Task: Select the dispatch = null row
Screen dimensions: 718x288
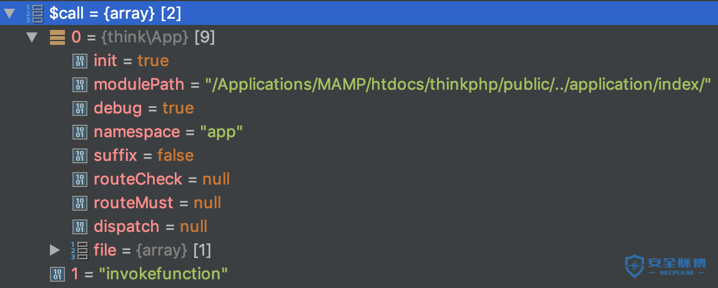Action: 359,226
